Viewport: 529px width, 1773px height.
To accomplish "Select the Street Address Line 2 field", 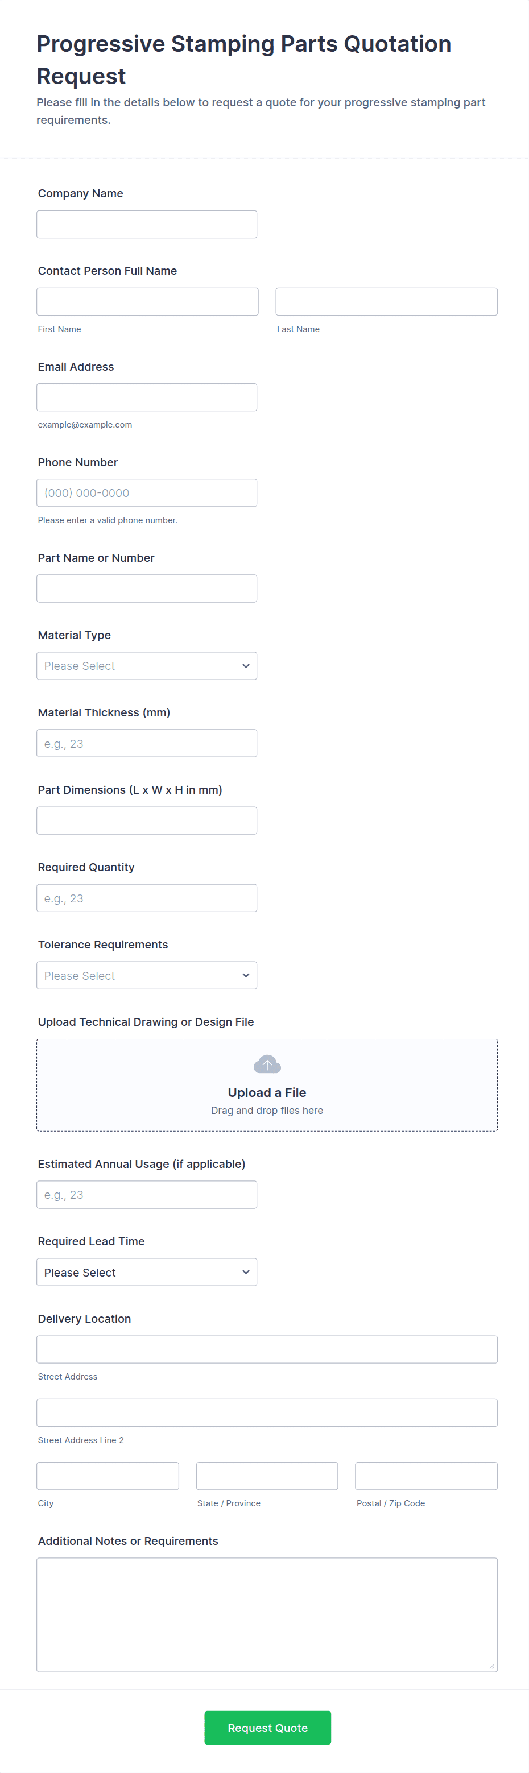I will point(267,1412).
